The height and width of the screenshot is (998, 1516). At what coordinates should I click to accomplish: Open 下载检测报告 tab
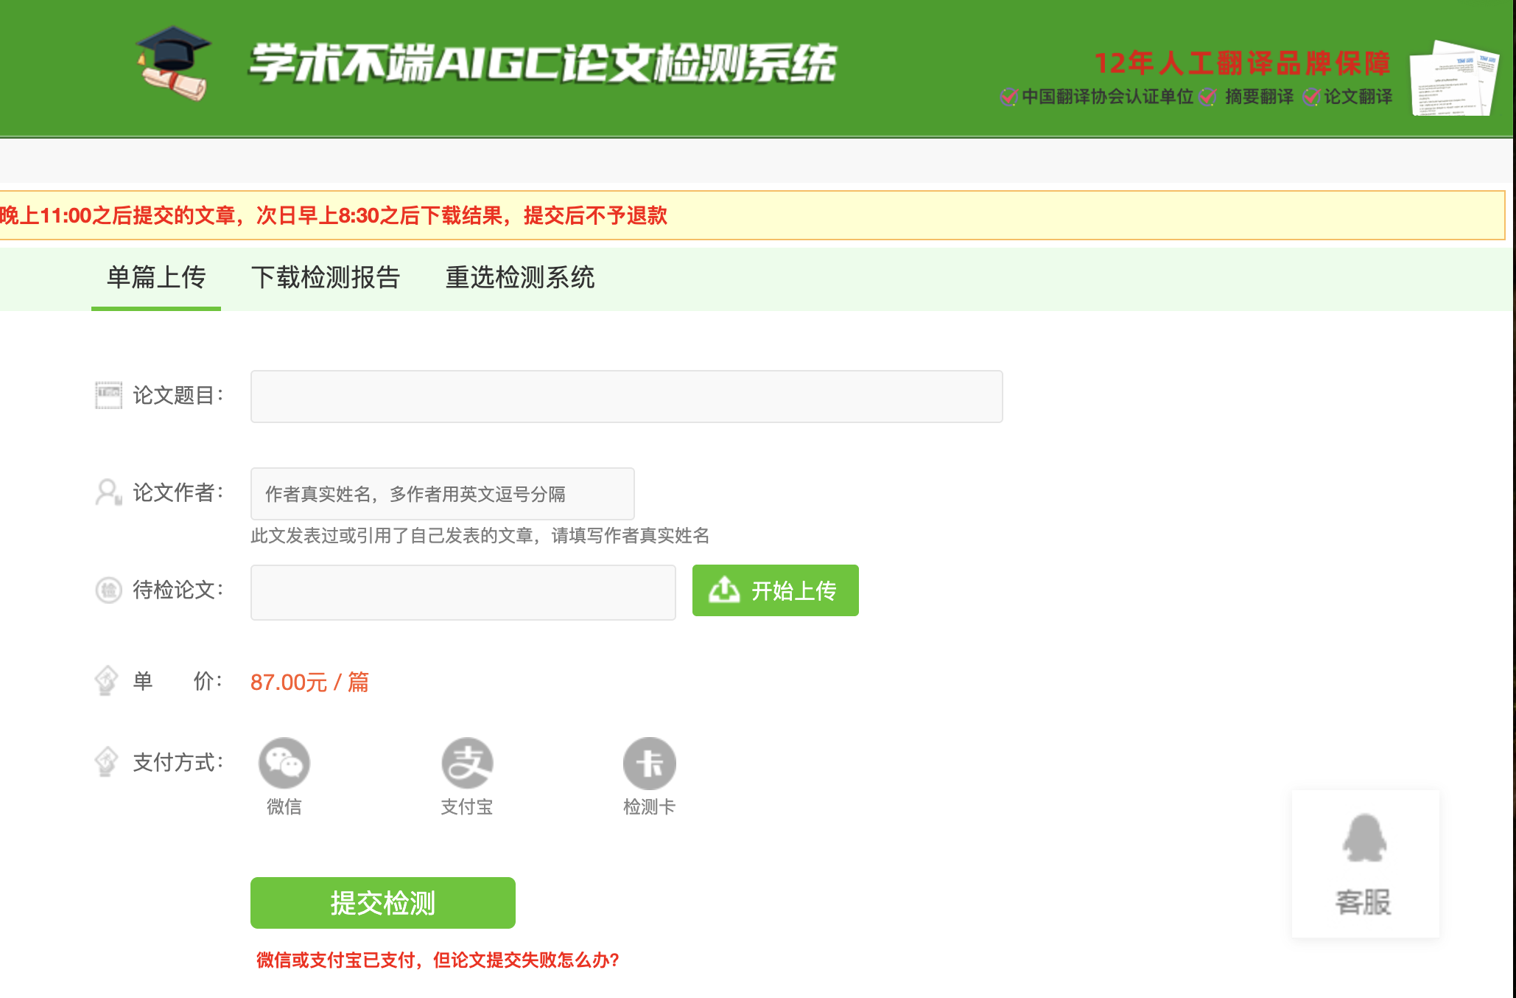click(x=325, y=278)
